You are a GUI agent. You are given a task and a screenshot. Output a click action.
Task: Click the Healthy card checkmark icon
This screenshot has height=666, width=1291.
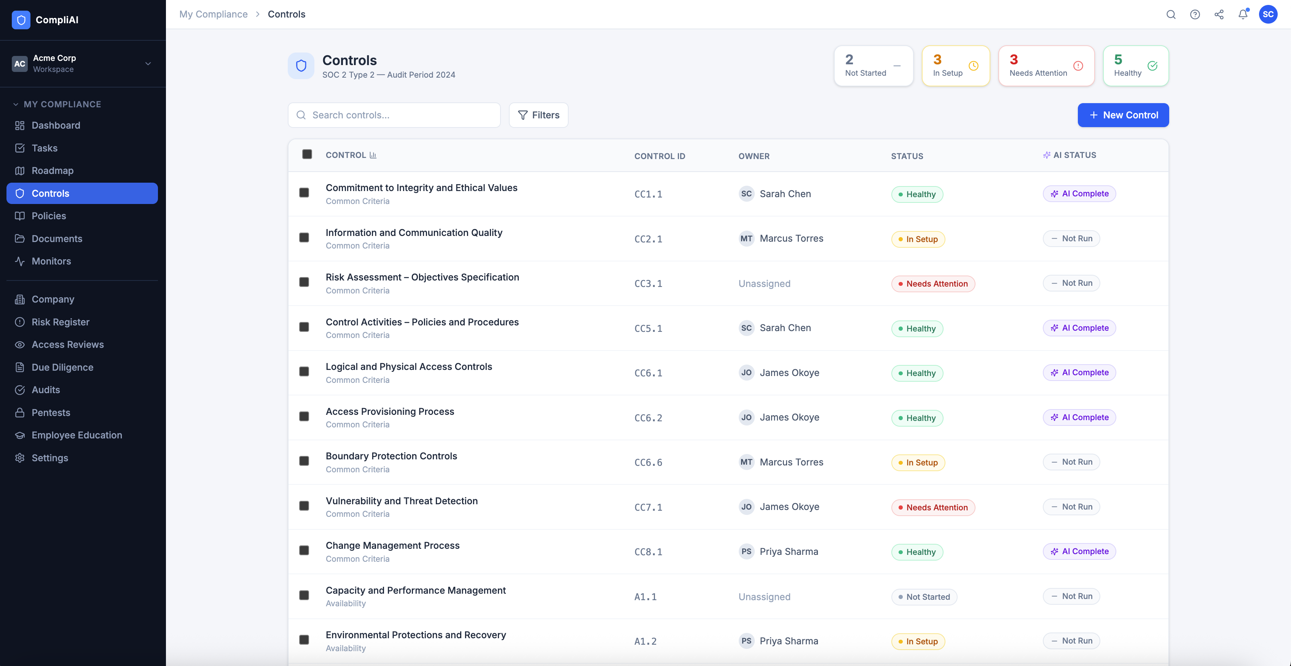coord(1152,65)
